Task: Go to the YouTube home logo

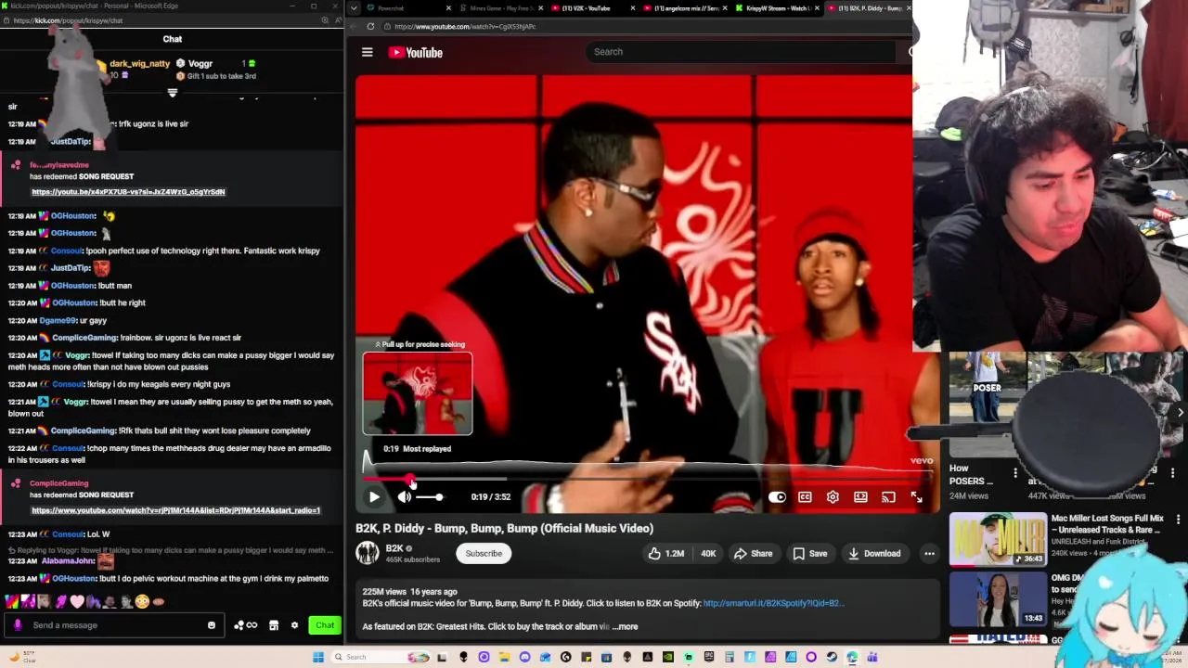Action: coord(415,52)
